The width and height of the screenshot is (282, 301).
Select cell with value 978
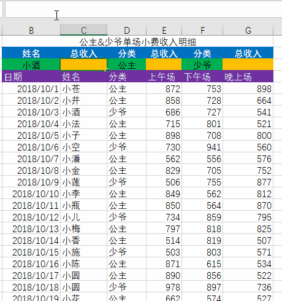[164, 286]
